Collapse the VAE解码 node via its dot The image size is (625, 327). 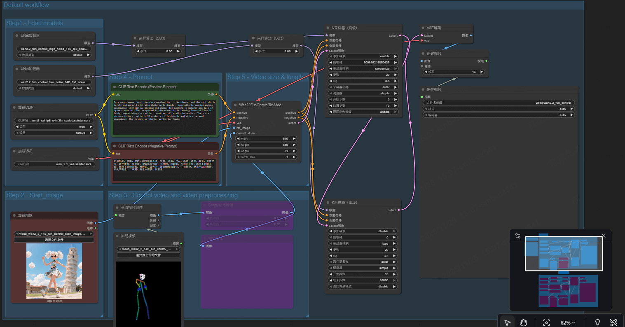pyautogui.click(x=423, y=28)
